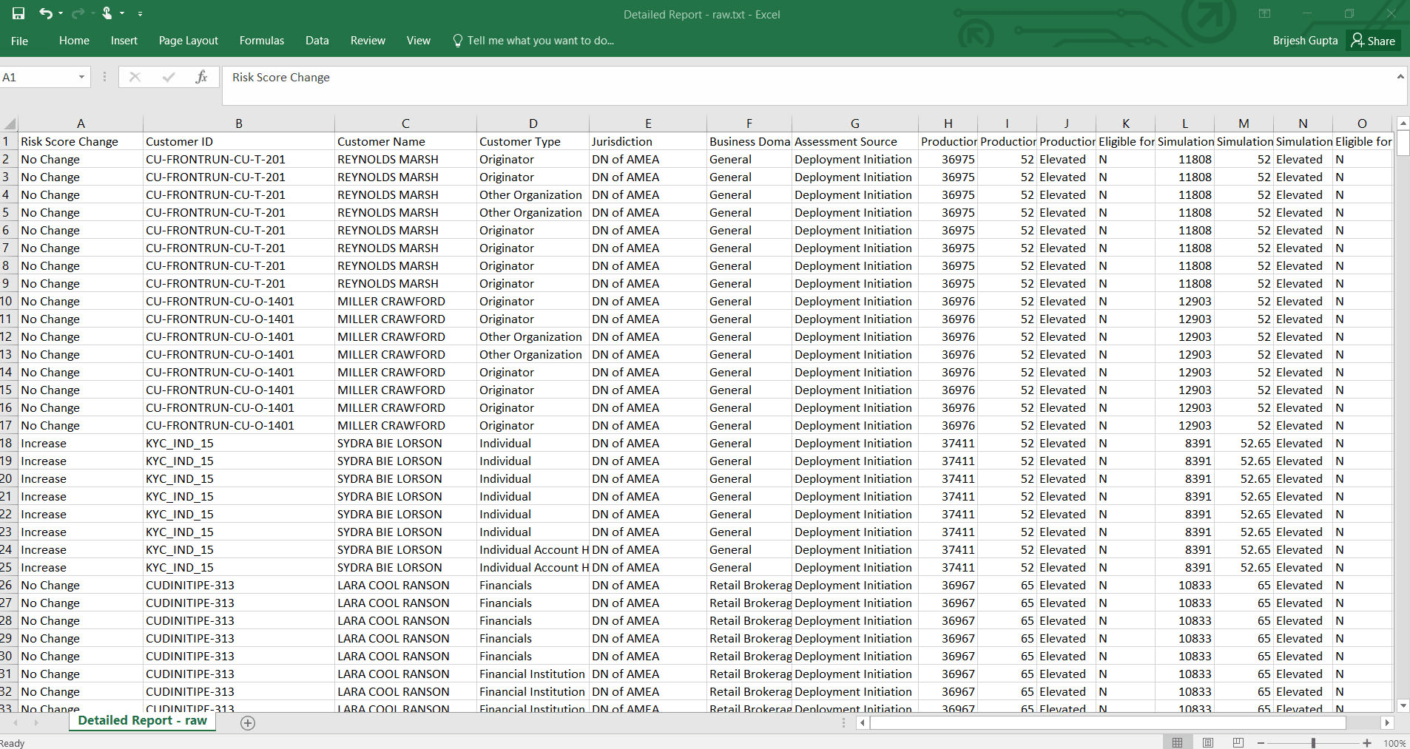Click the zoom in plus icon
Image resolution: width=1410 pixels, height=749 pixels.
1367,743
